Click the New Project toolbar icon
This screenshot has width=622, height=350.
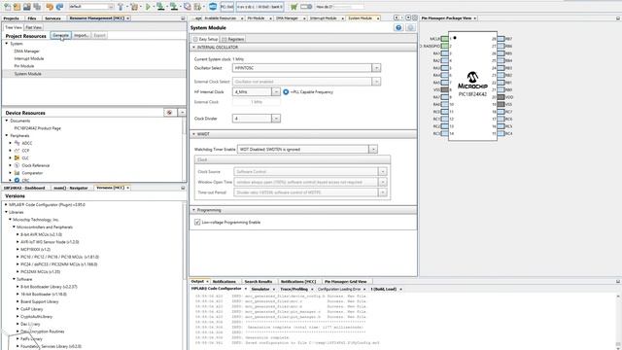point(17,7)
